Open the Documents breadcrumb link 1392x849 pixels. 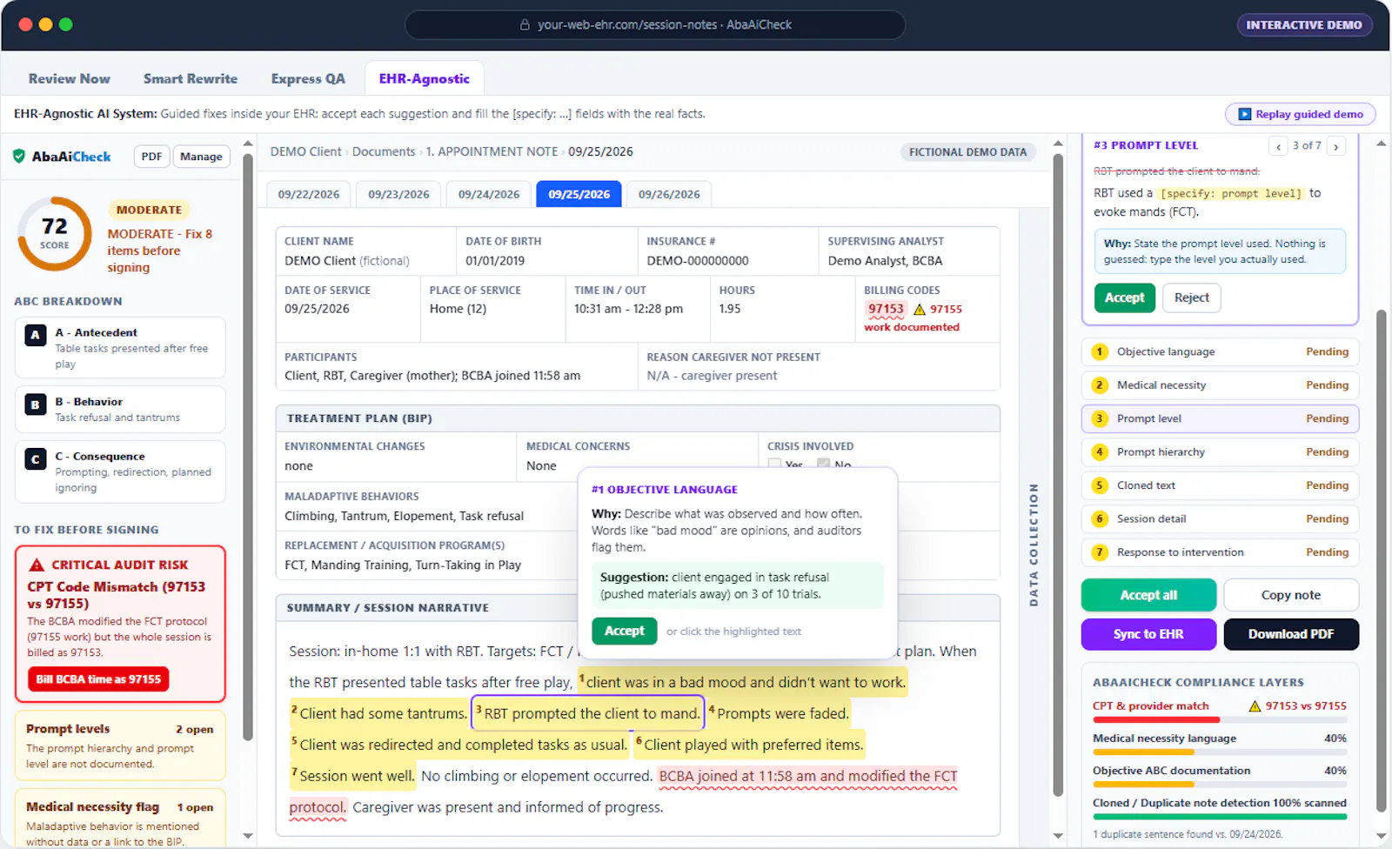[x=384, y=152]
